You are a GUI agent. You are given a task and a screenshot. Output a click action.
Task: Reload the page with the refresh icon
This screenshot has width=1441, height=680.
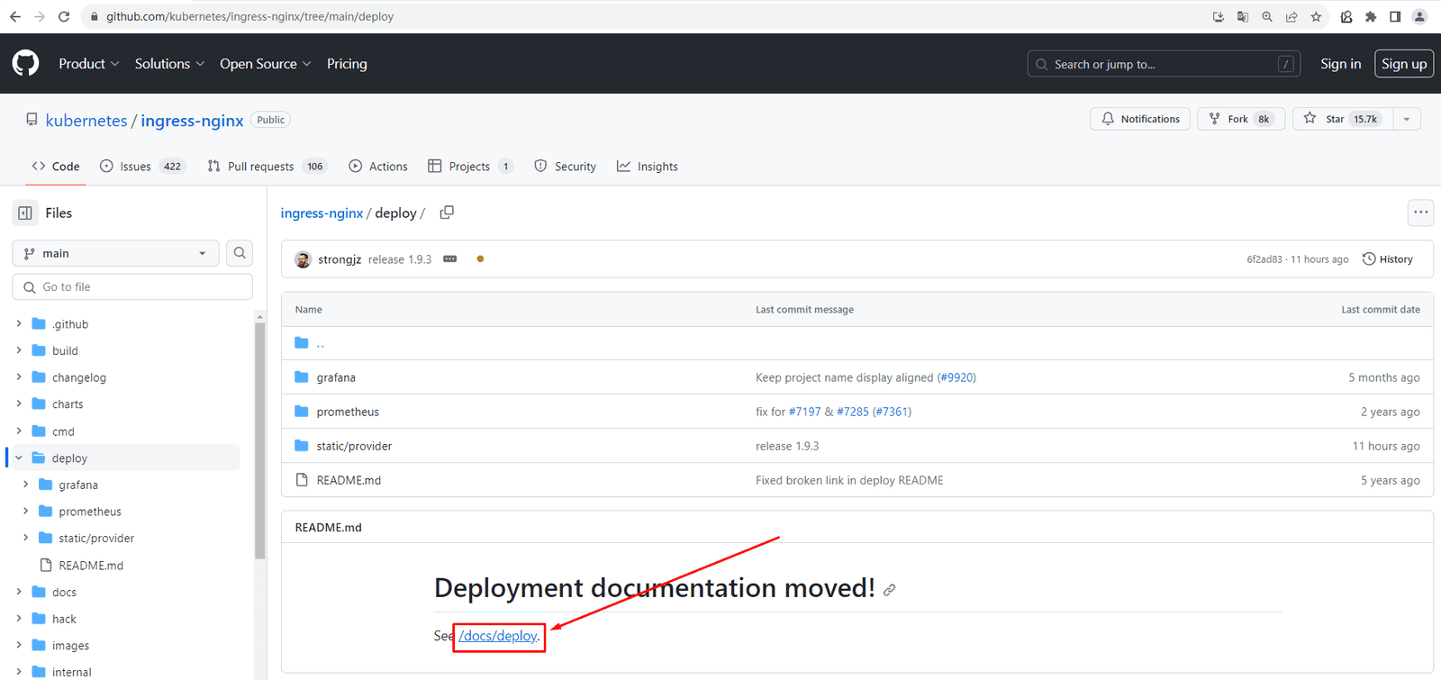coord(64,16)
